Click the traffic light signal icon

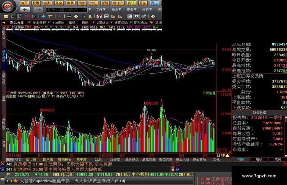pos(69,16)
